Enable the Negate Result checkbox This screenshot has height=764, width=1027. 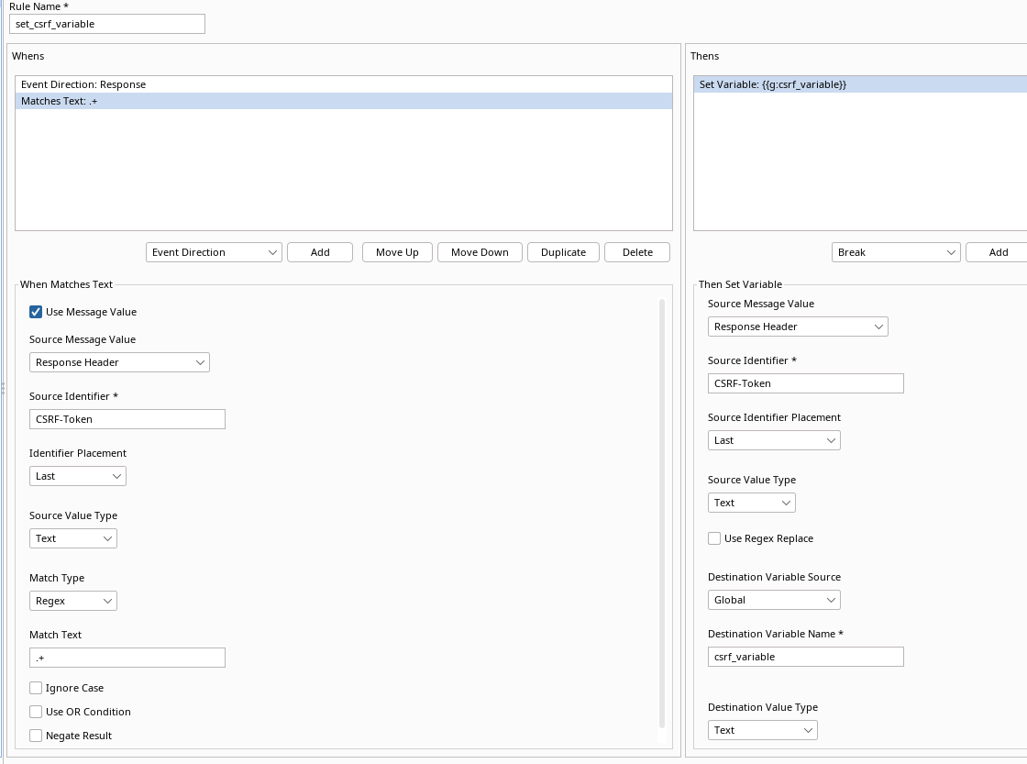tap(36, 735)
